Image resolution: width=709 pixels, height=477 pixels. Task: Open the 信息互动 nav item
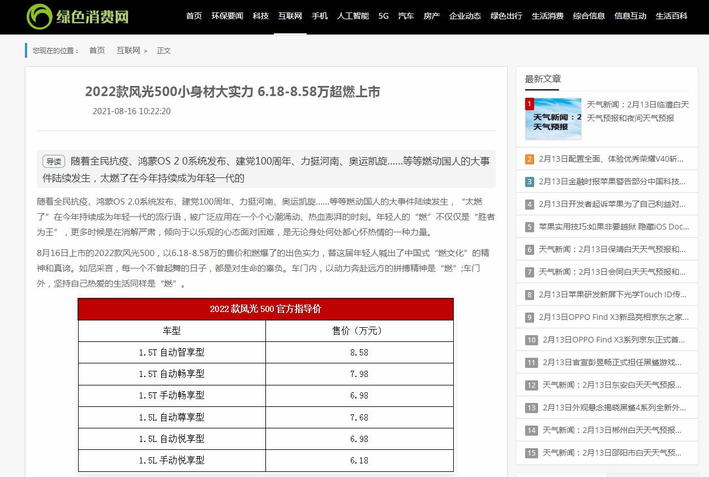[x=630, y=16]
